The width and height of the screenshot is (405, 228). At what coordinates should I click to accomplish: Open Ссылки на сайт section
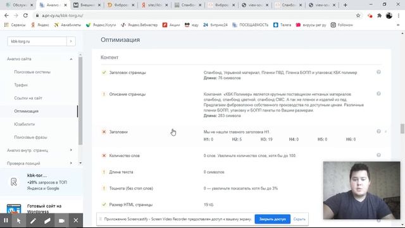pos(28,98)
